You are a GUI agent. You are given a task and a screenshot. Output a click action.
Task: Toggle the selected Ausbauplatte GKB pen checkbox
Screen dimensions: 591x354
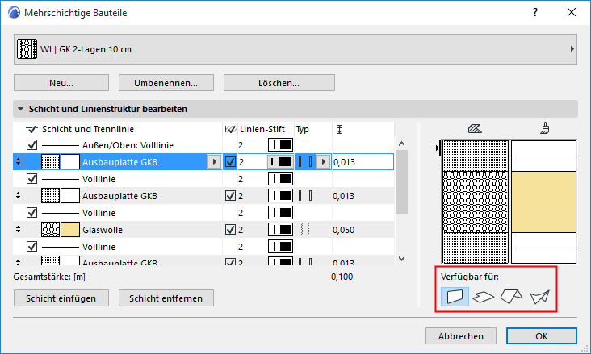click(230, 162)
